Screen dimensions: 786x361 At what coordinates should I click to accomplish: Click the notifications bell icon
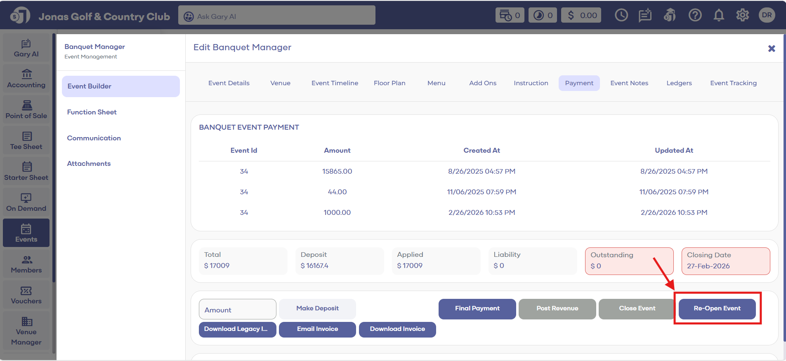click(719, 16)
